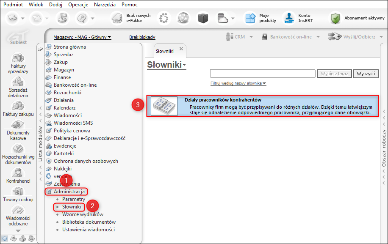This screenshot has height=244, width=388.
Task: Click the flag map toolbar icon
Action: (x=62, y=18)
